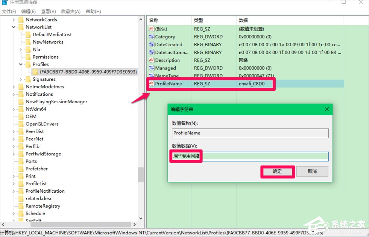Screen dimensions: 369x237
Task: Select the (默认) default value icon
Action: [x=152, y=29]
